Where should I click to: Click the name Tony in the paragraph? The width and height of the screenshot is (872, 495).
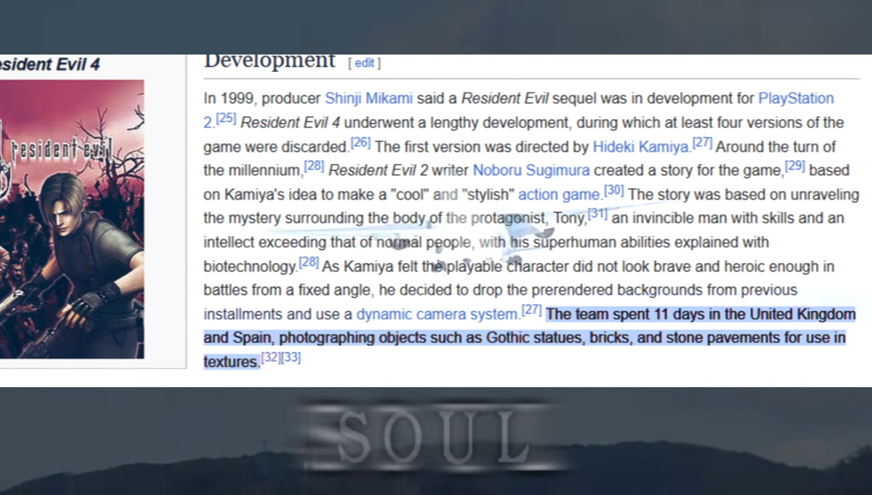(570, 218)
